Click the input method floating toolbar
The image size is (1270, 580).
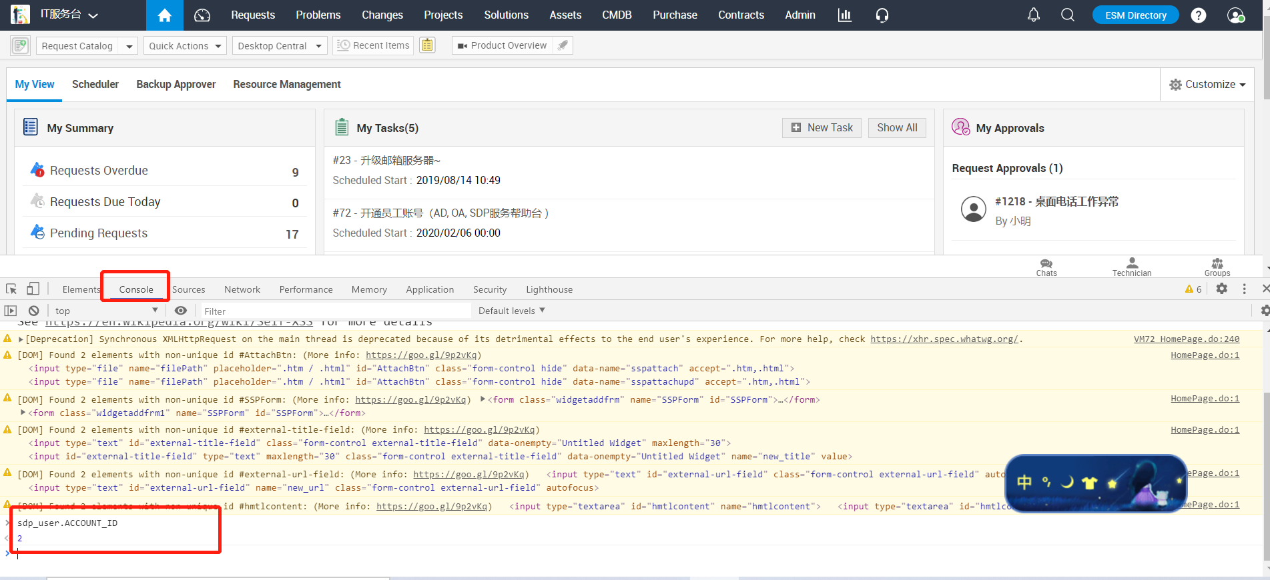(1096, 483)
